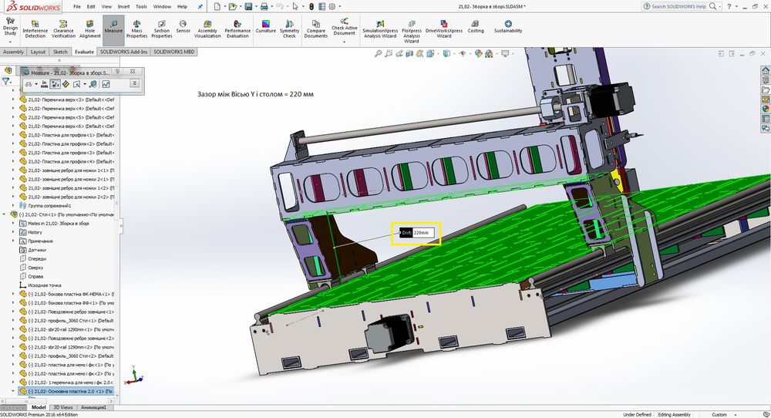Image resolution: width=771 pixels, height=418 pixels.
Task: Switch to the Sketch tab
Action: coord(60,52)
